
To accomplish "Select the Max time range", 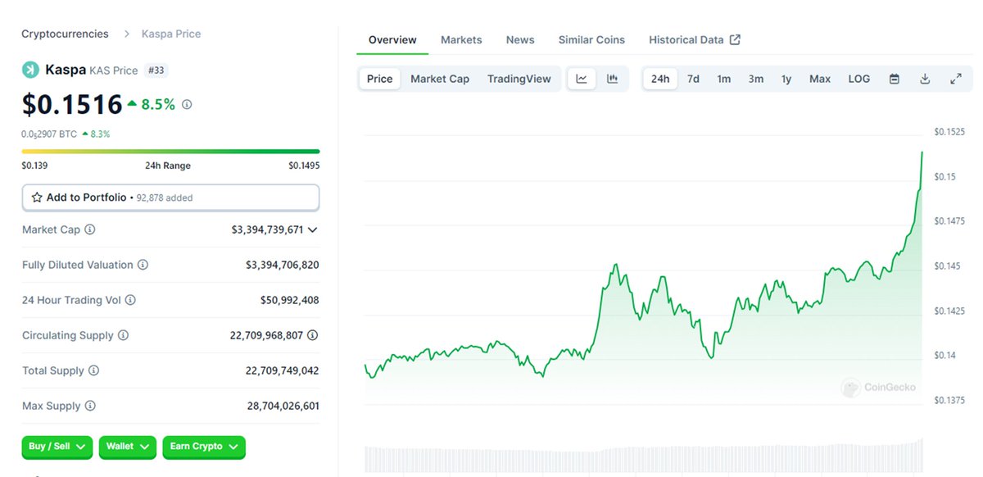I will [820, 79].
